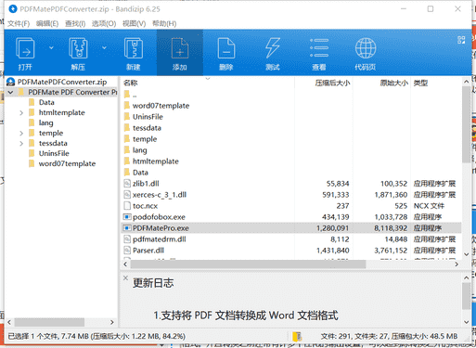The height and width of the screenshot is (348, 476).
Task: Click the file list scroll-down arrow
Action: pyautogui.click(x=467, y=254)
